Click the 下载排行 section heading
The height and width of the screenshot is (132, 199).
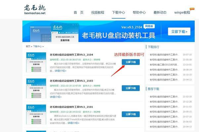pyautogui.click(x=153, y=47)
